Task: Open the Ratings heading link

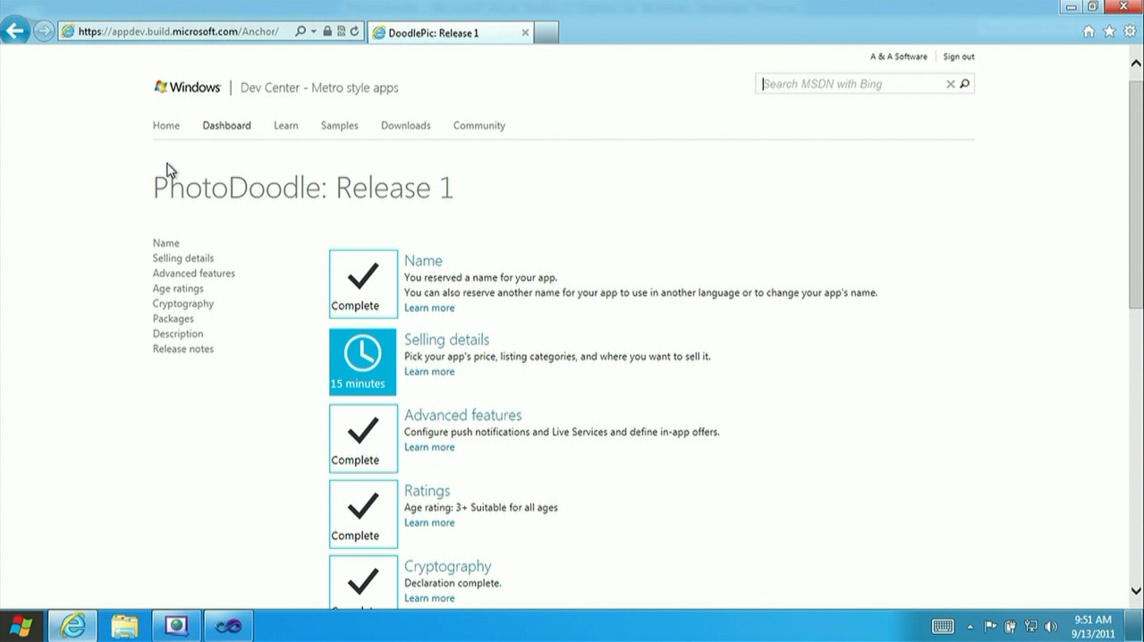Action: point(427,491)
